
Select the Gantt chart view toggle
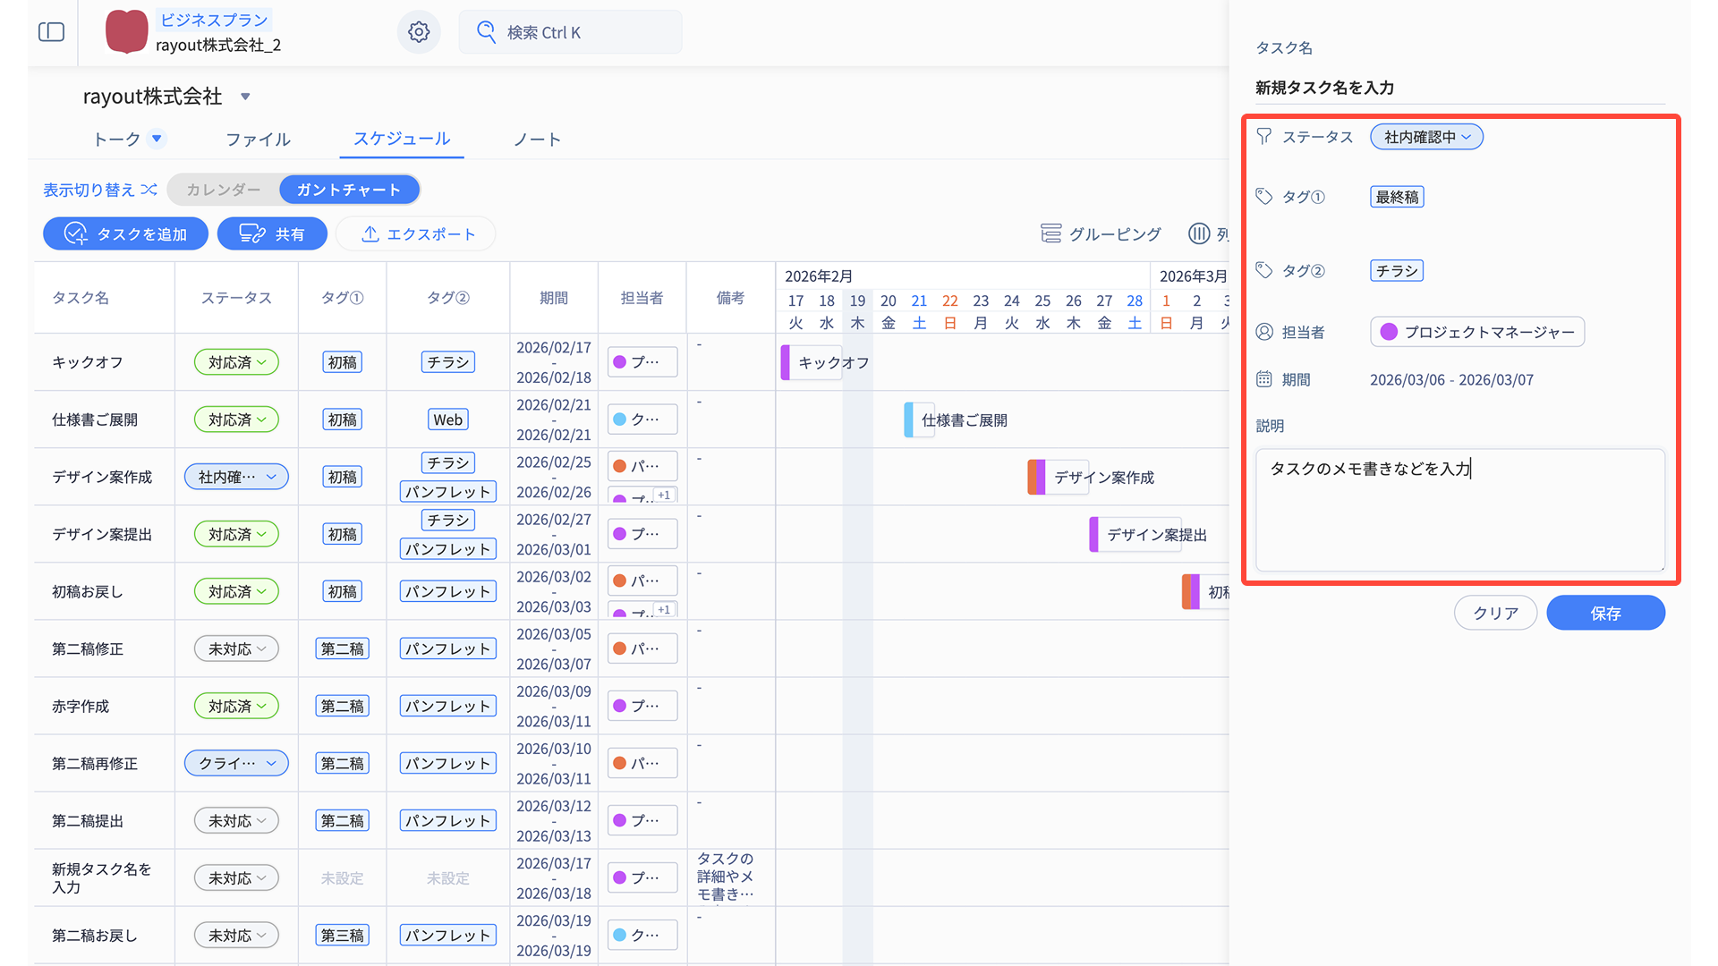coord(349,190)
